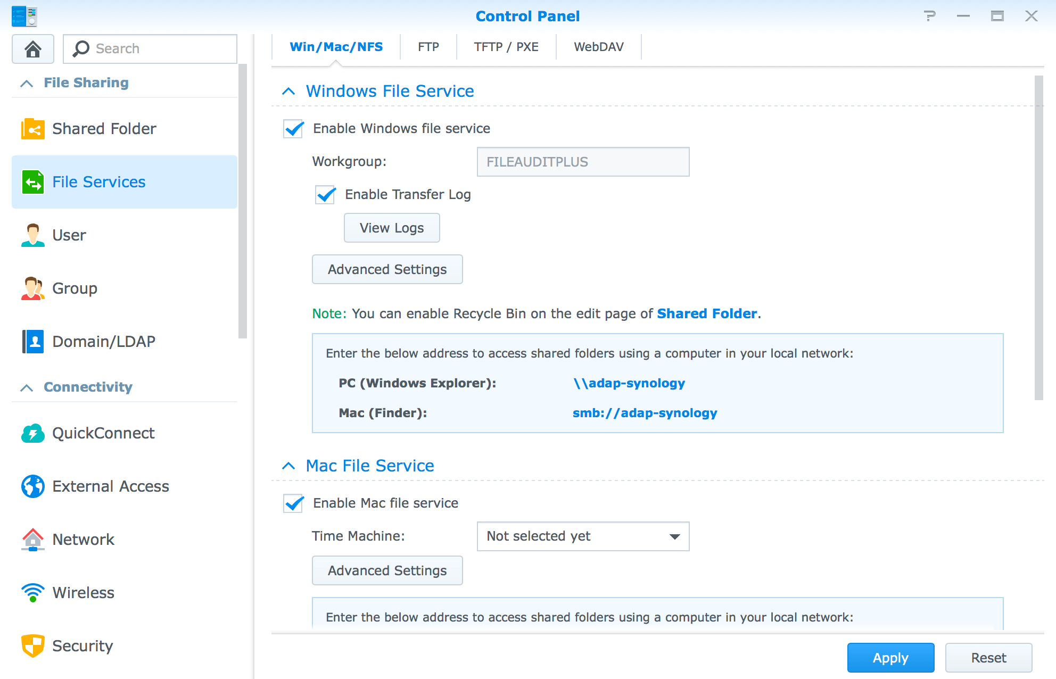Collapse the Windows File Service section
Image resolution: width=1056 pixels, height=679 pixels.
click(288, 92)
